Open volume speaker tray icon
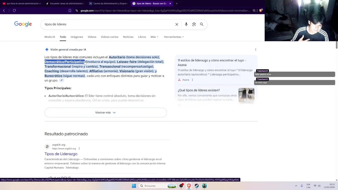The height and width of the screenshot is (190, 338). tap(319, 186)
